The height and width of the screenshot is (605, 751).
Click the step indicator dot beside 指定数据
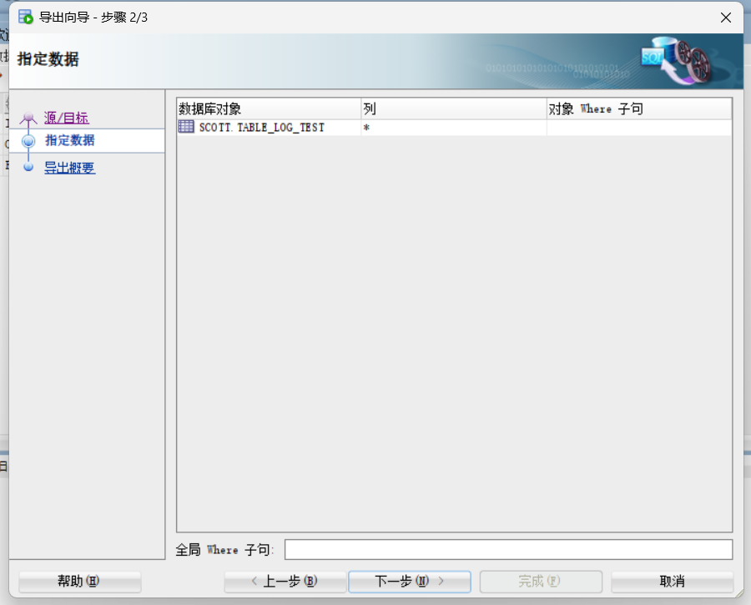pyautogui.click(x=28, y=142)
